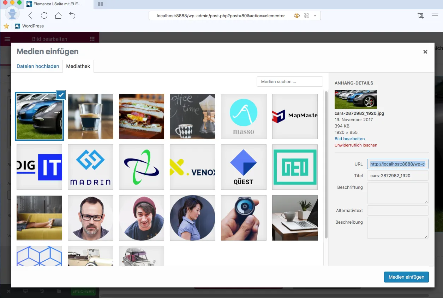The width and height of the screenshot is (443, 298).
Task: Click the Medien suchen search field
Action: pos(289,81)
